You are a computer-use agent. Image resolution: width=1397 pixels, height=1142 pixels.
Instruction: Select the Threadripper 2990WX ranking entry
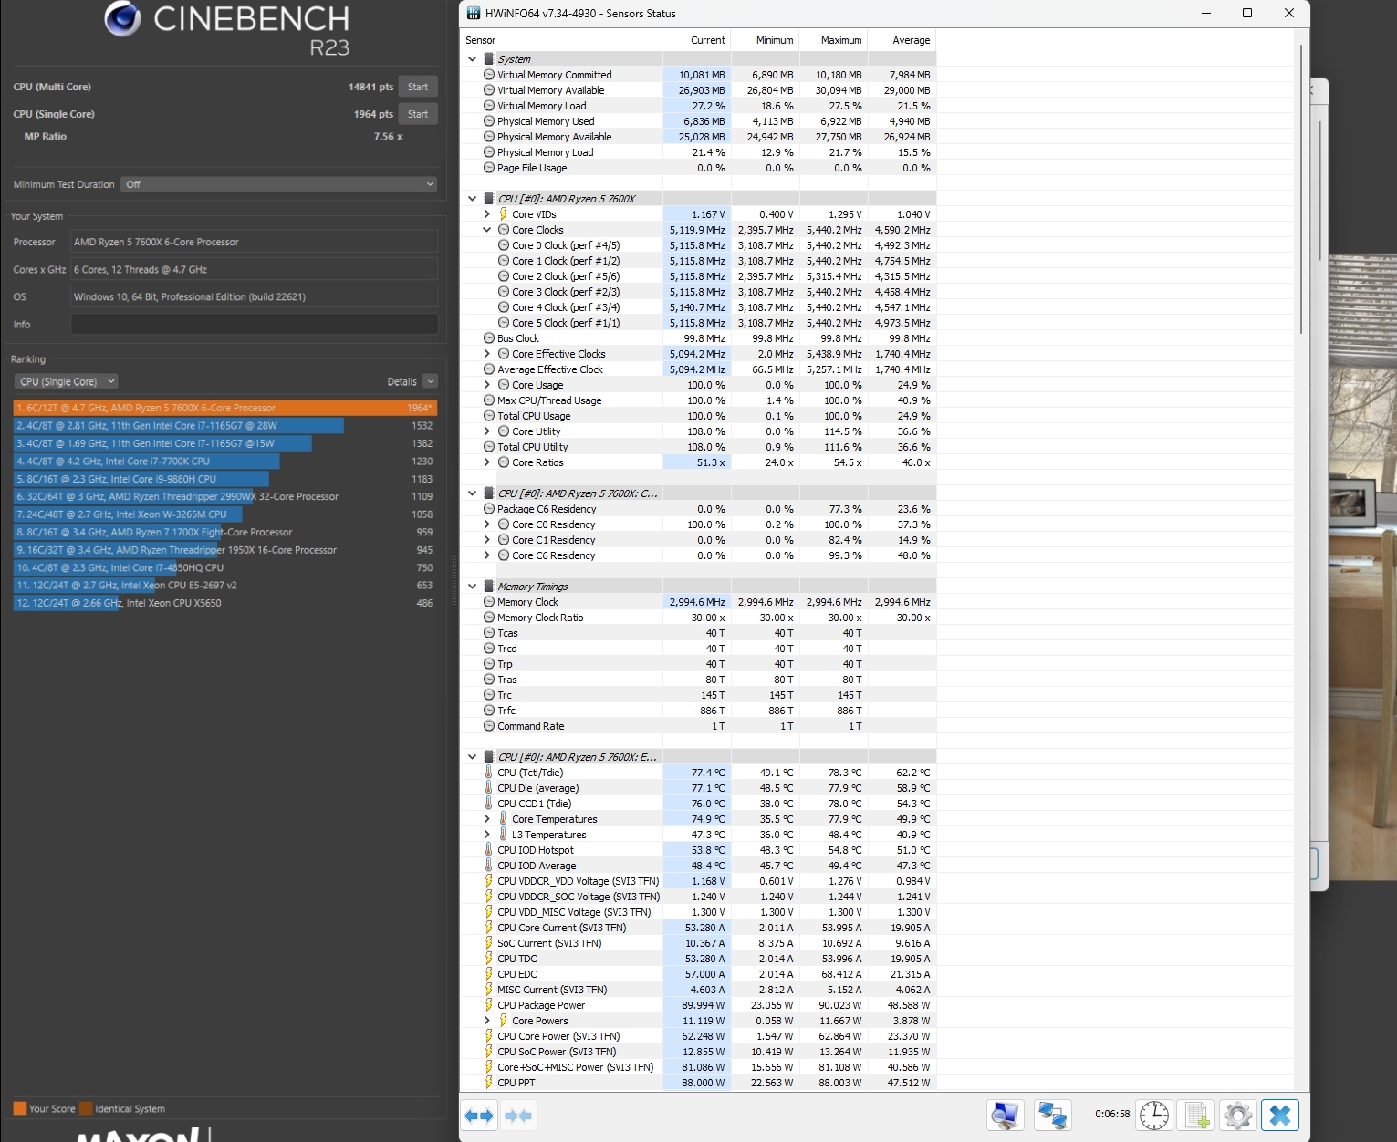(225, 496)
